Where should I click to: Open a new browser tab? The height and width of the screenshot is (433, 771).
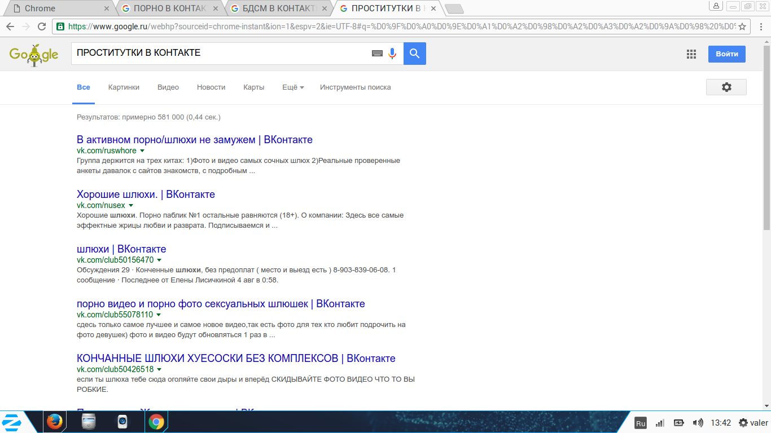pos(454,8)
